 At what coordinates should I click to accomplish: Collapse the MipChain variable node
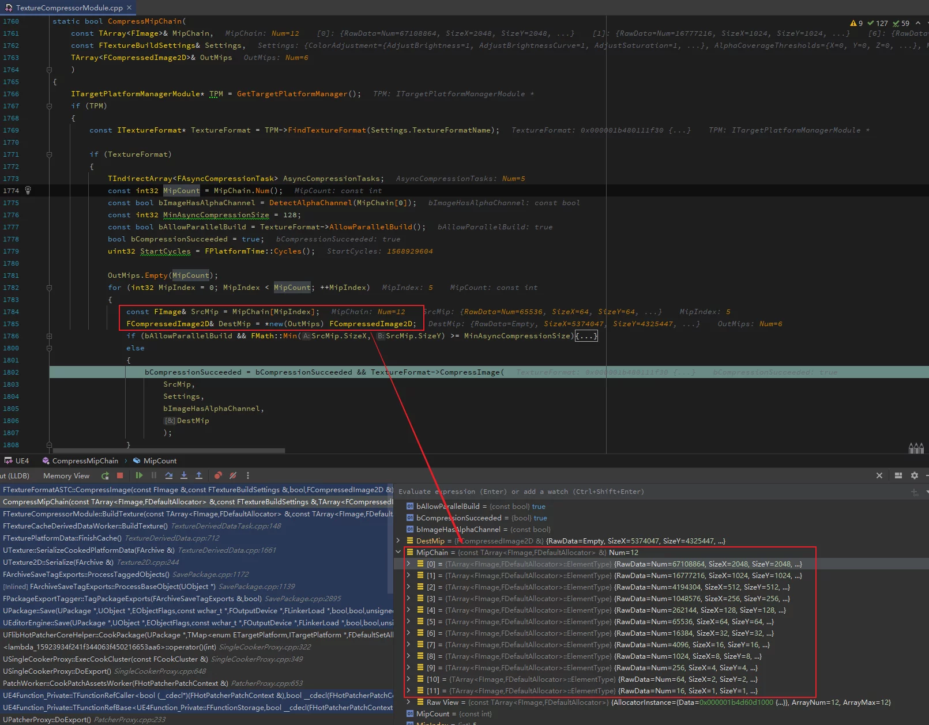click(x=398, y=552)
